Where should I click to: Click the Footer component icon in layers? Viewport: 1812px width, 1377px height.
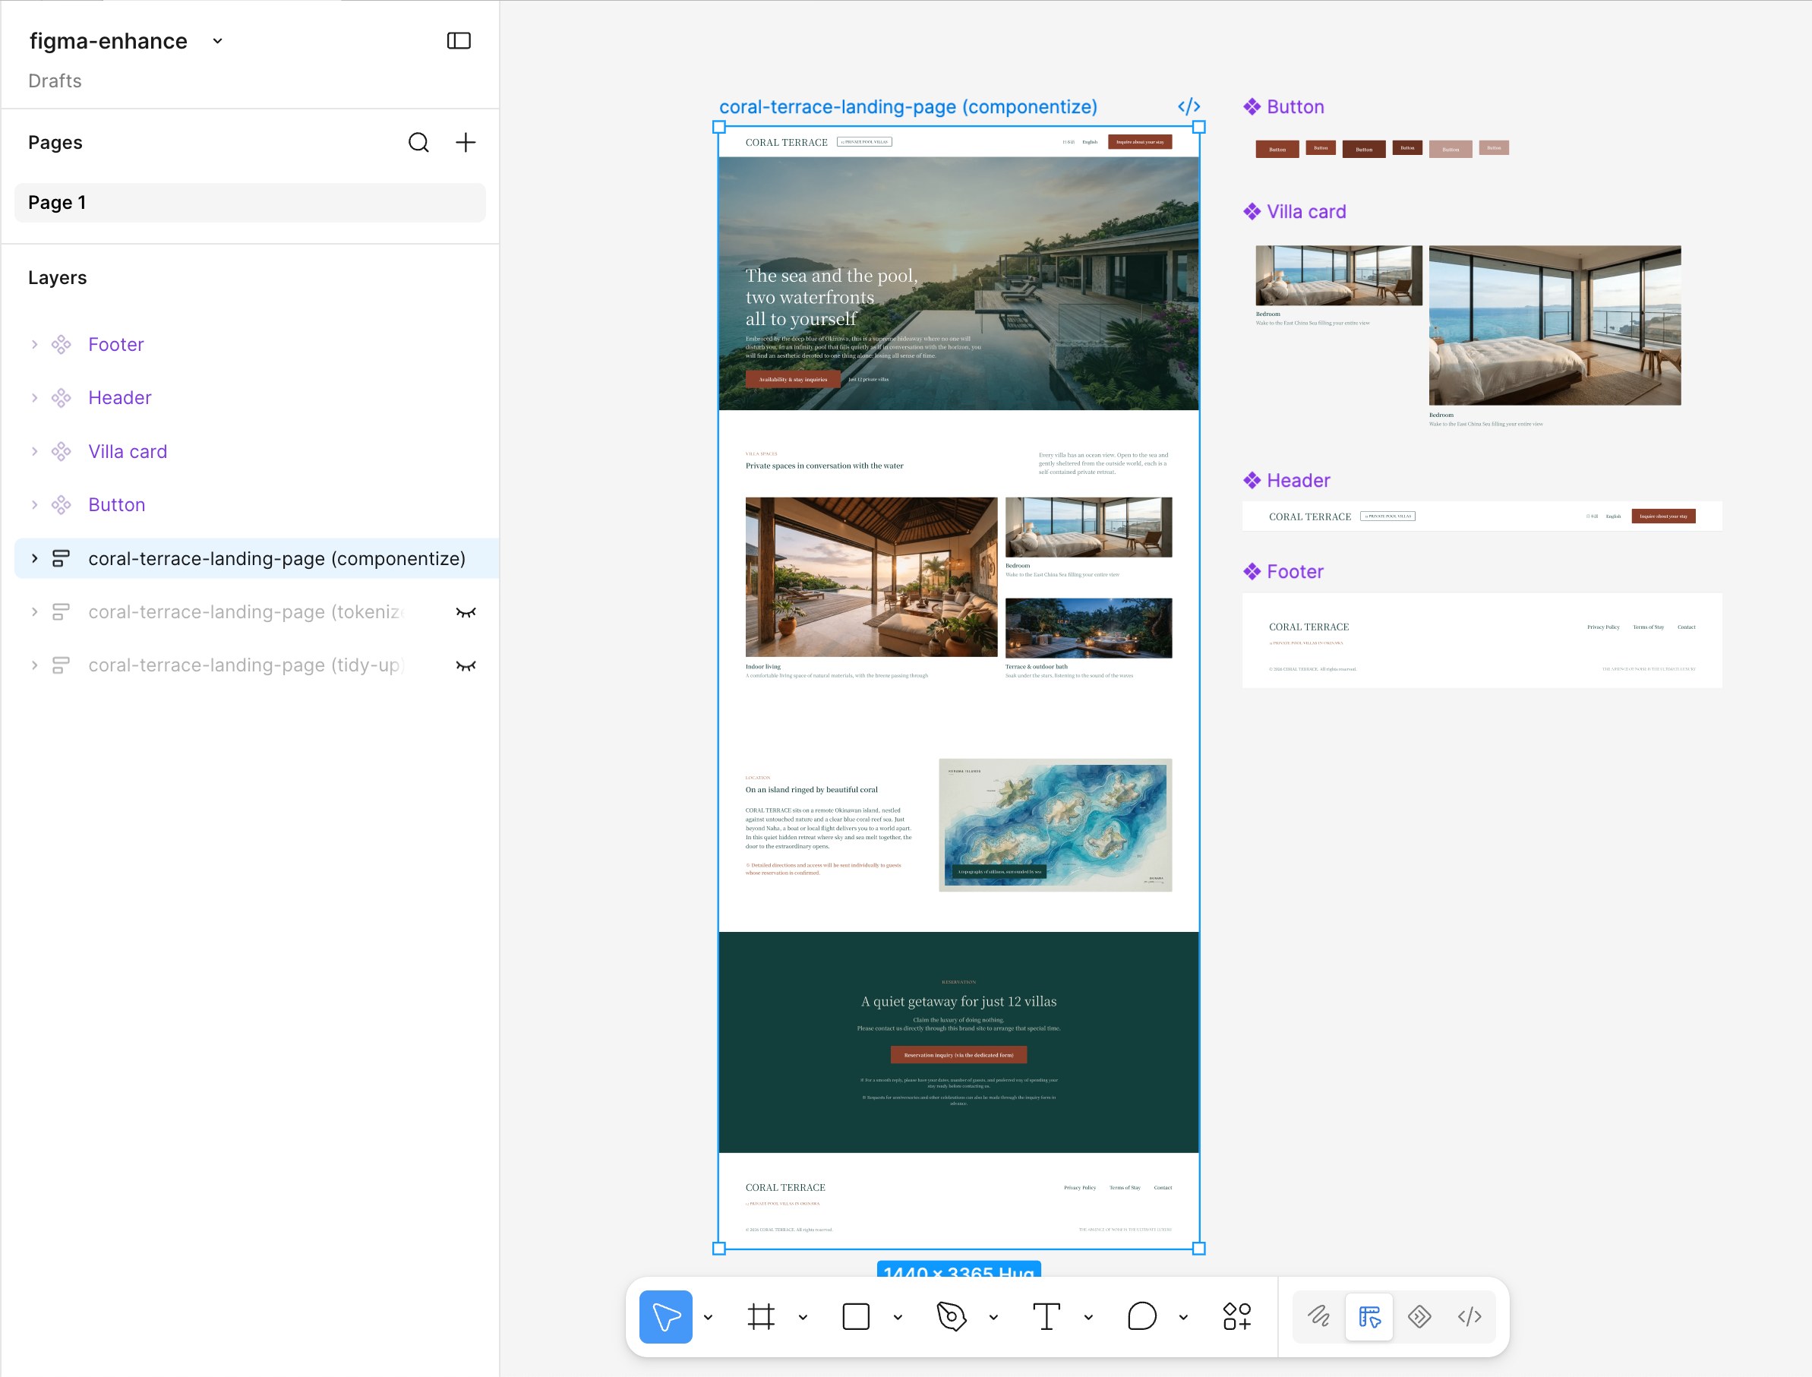[x=62, y=344]
